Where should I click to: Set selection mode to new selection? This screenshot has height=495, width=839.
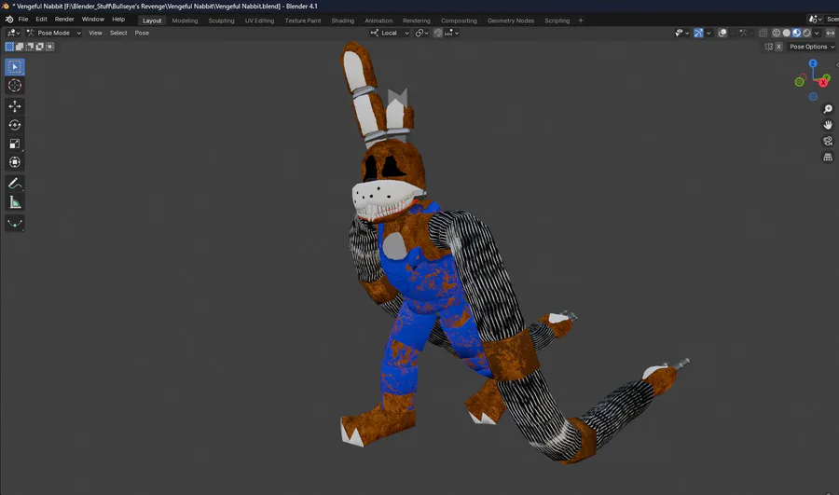pos(9,47)
